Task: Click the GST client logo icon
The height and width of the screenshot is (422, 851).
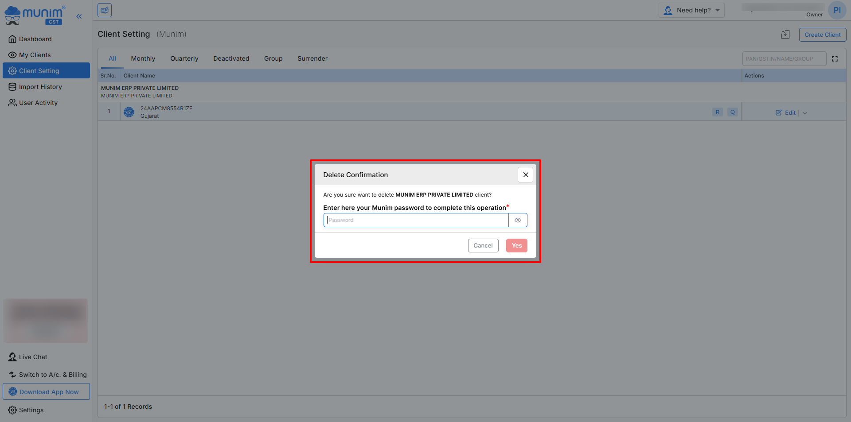Action: (x=129, y=112)
